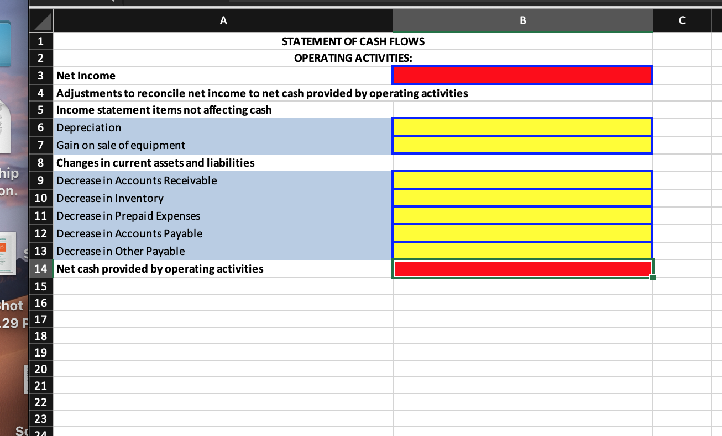
Task: Select the Decrease in Accounts Payable value cell
Action: (x=522, y=233)
